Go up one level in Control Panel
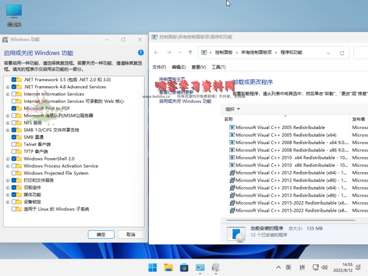The image size is (368, 276). 190,53
